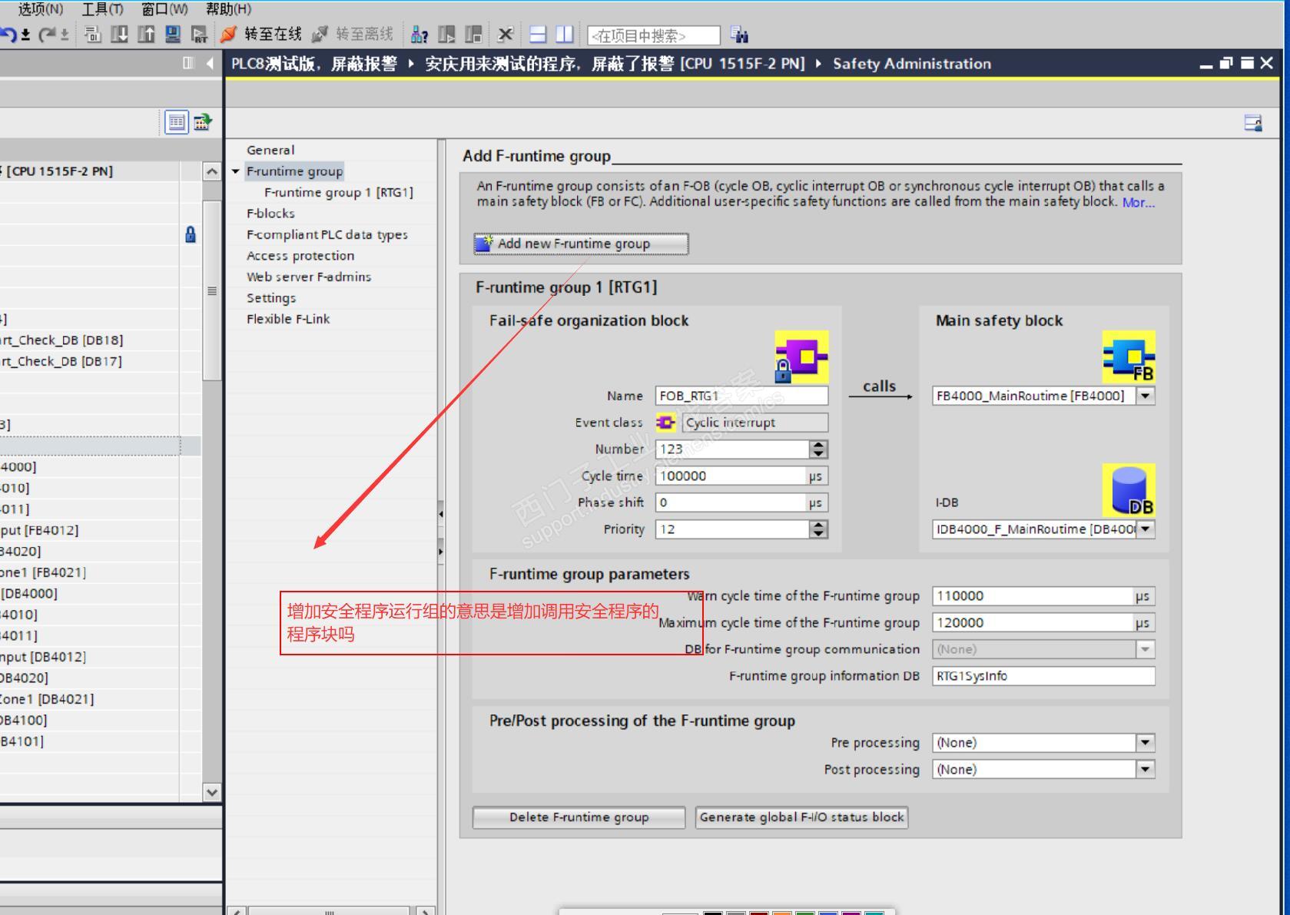The image size is (1290, 915).
Task: Select F-runtime group 1 [RTG1] entry
Action: [x=339, y=192]
